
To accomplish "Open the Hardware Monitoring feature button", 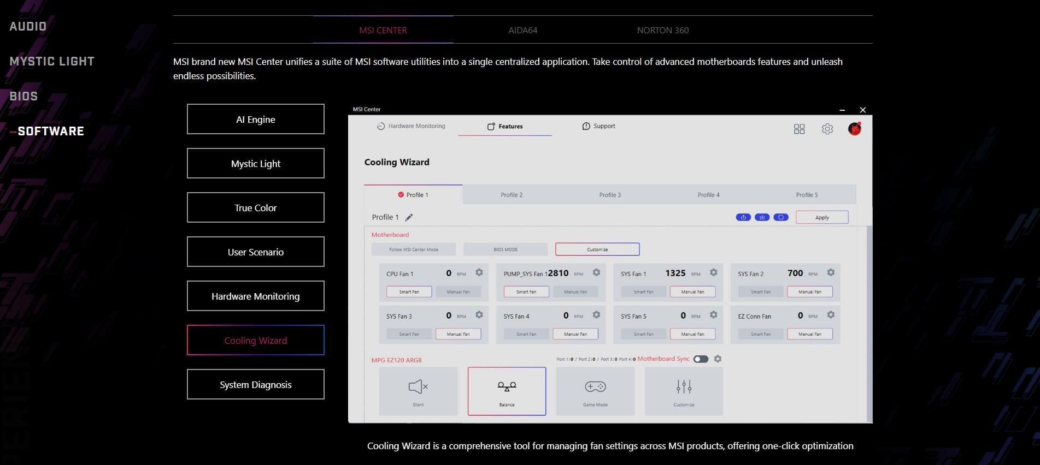I will [x=255, y=296].
